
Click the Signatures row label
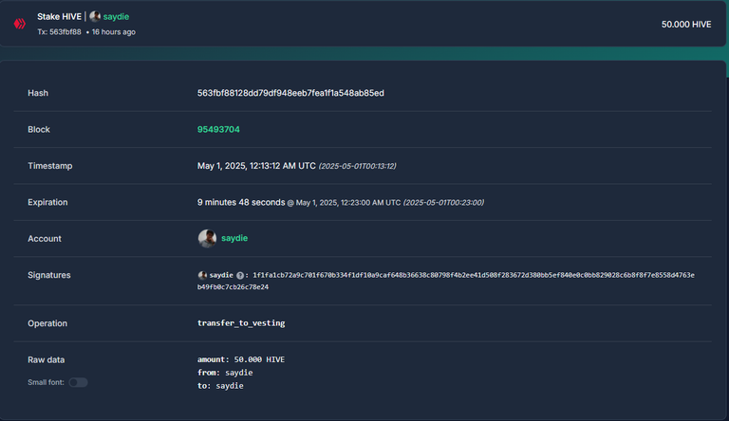click(49, 275)
